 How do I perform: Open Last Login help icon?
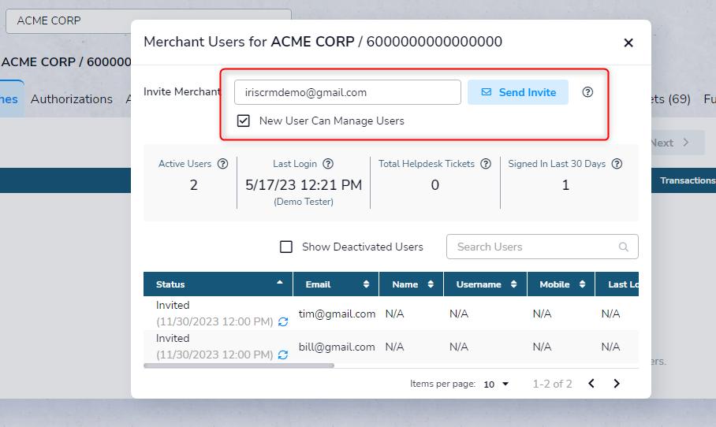tap(328, 164)
